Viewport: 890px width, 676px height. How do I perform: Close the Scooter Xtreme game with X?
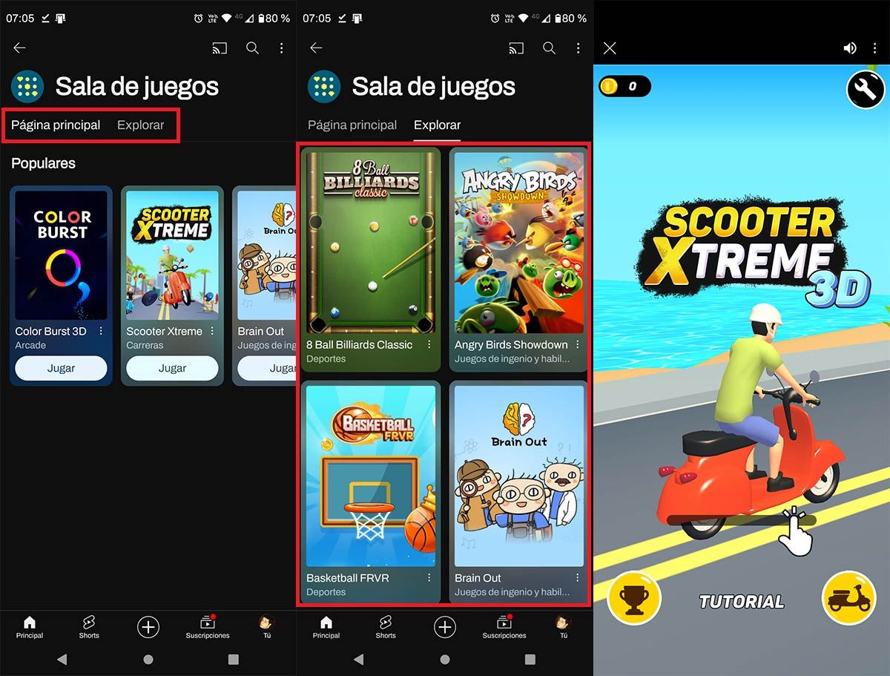tap(610, 48)
